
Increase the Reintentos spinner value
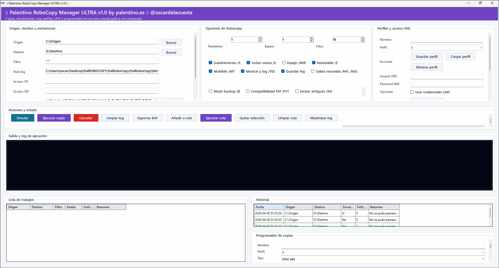click(260, 38)
